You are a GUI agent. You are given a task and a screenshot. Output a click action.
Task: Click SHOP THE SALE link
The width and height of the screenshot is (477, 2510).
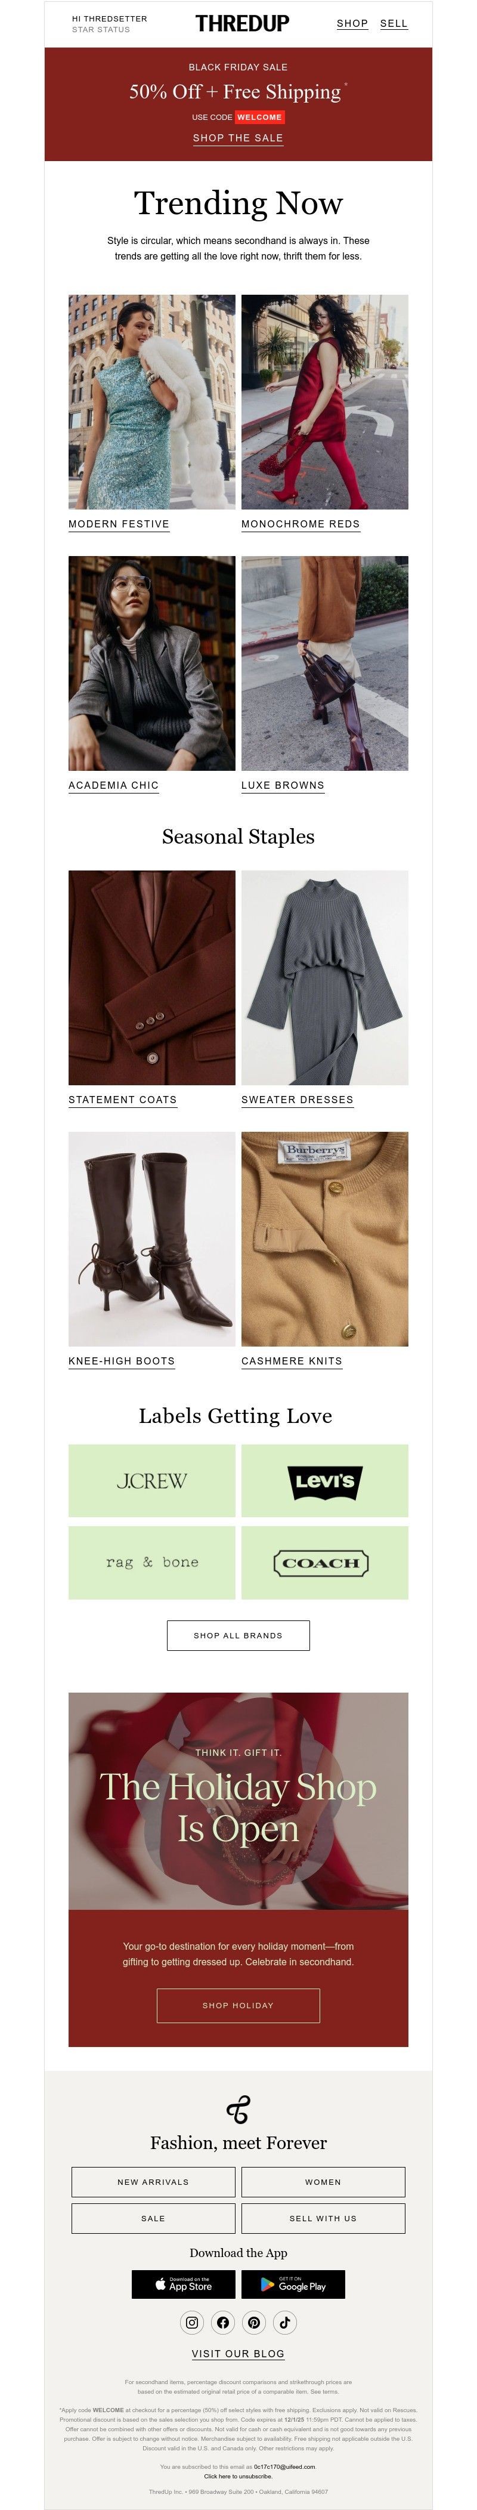click(x=238, y=138)
